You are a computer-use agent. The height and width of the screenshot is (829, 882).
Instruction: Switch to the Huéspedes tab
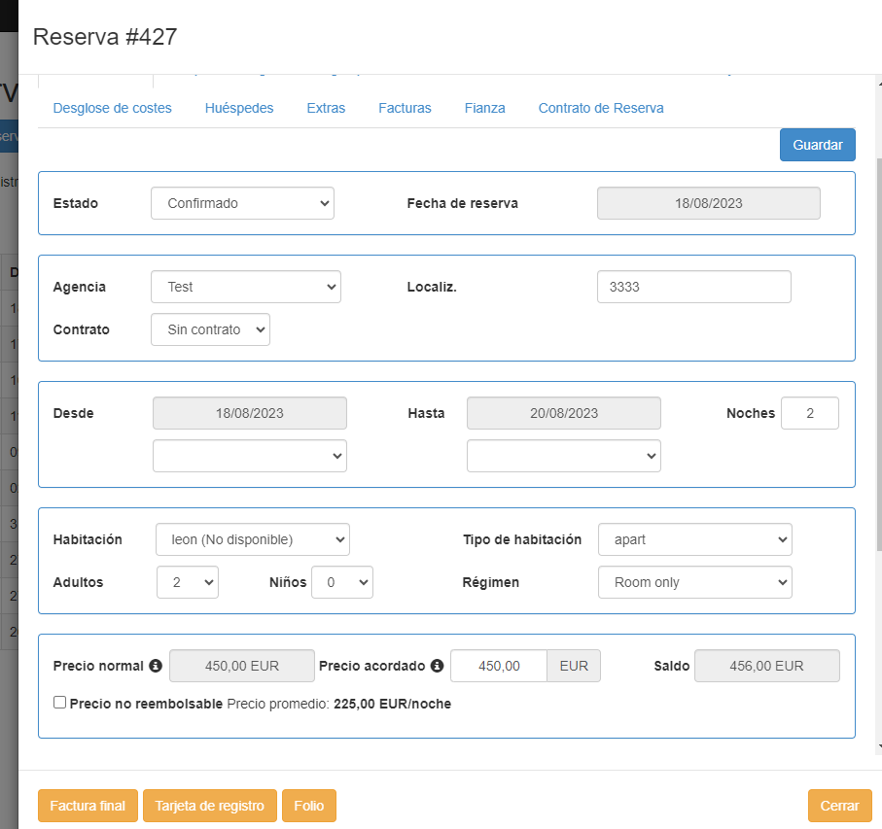coord(239,108)
